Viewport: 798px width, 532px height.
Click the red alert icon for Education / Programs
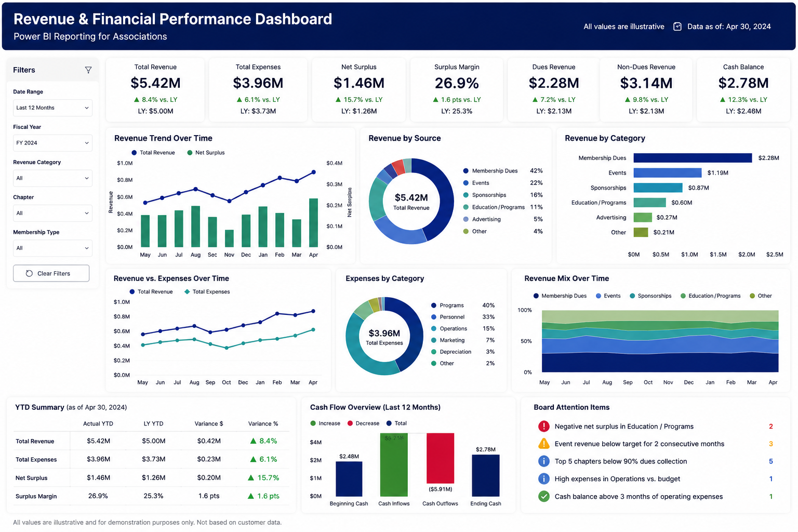click(x=543, y=427)
